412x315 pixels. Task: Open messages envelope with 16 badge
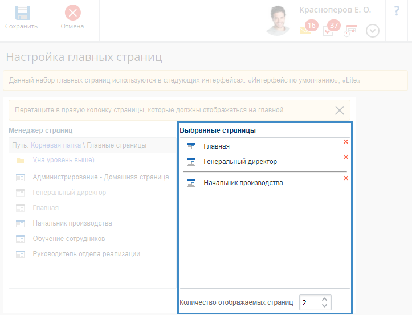306,30
